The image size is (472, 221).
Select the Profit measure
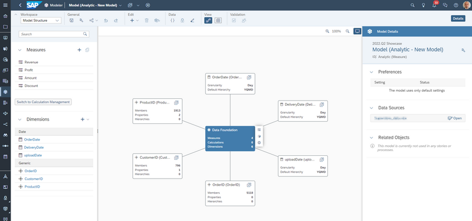[54, 70]
